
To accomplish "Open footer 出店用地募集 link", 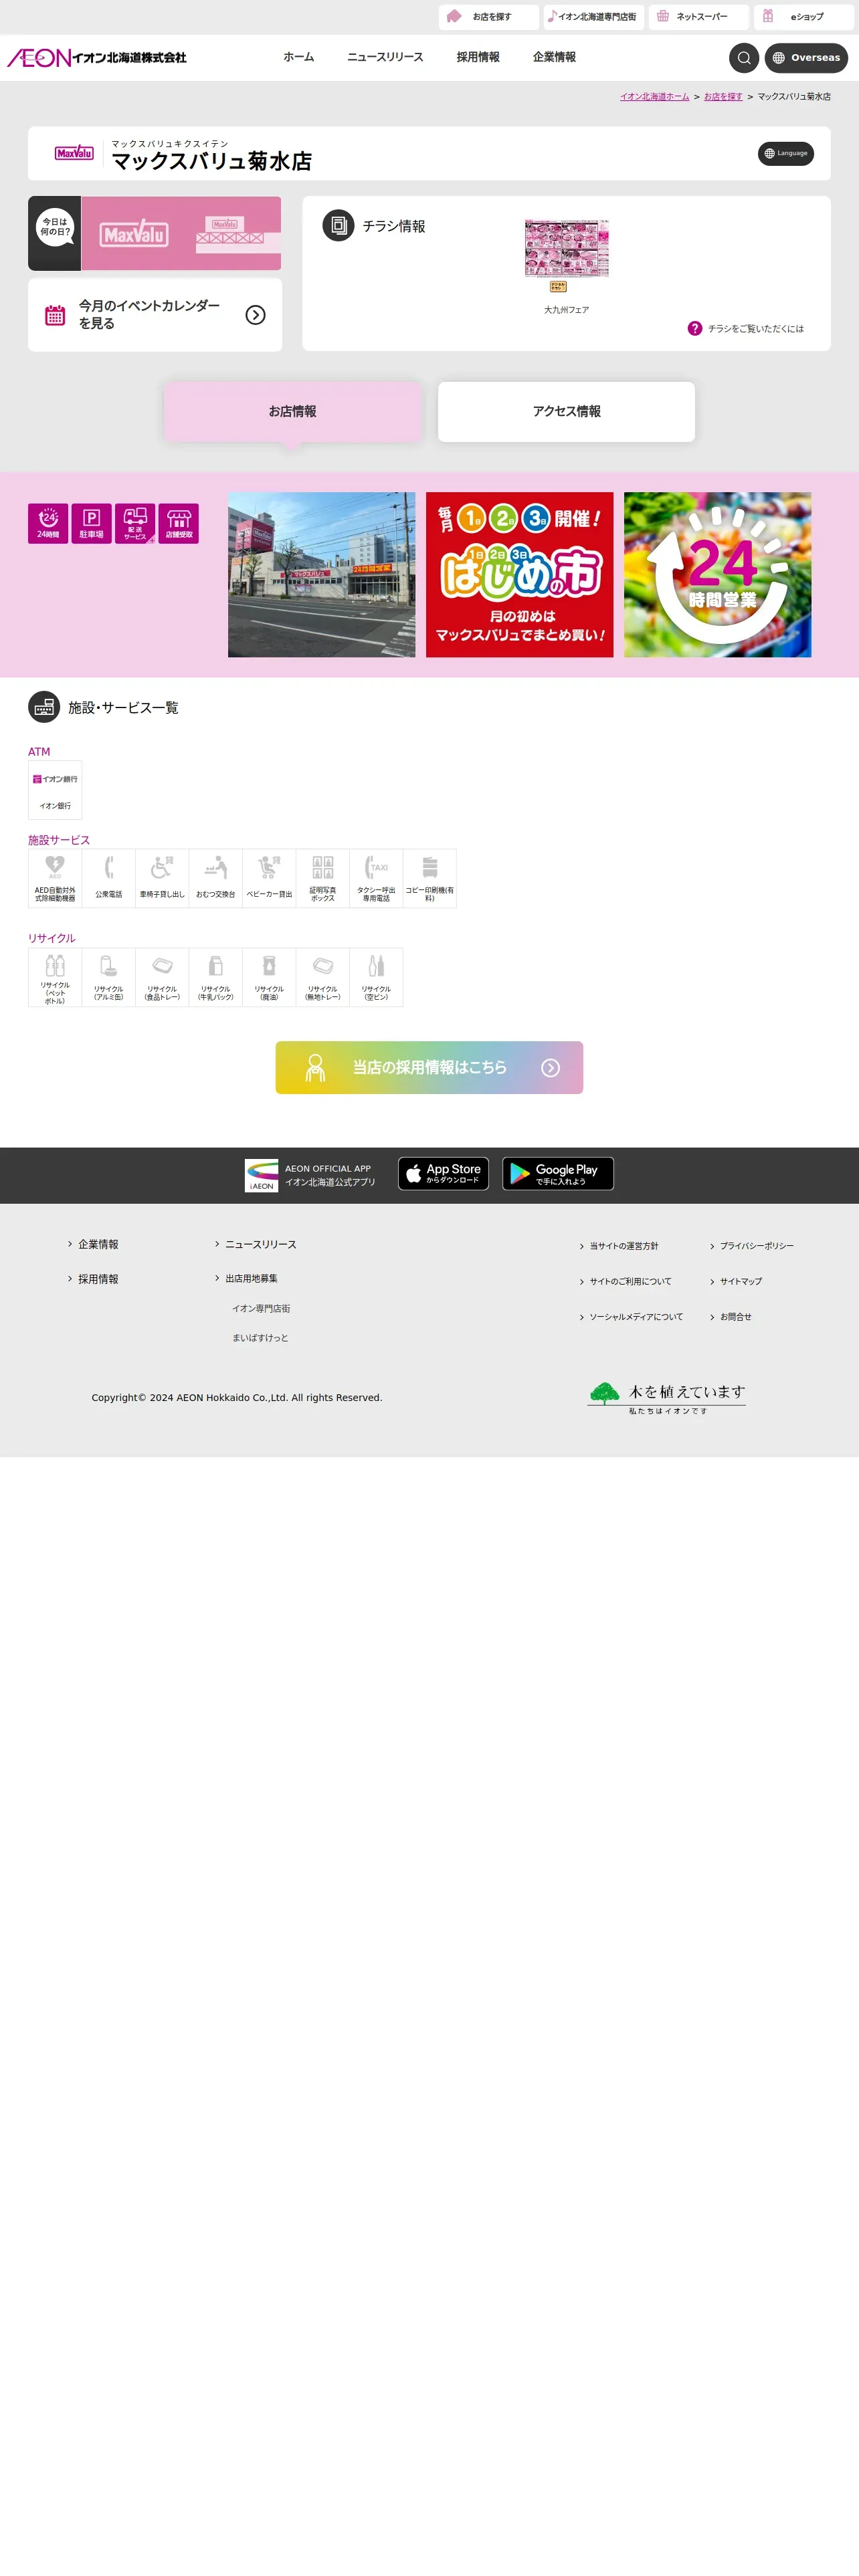I will pyautogui.click(x=251, y=1278).
